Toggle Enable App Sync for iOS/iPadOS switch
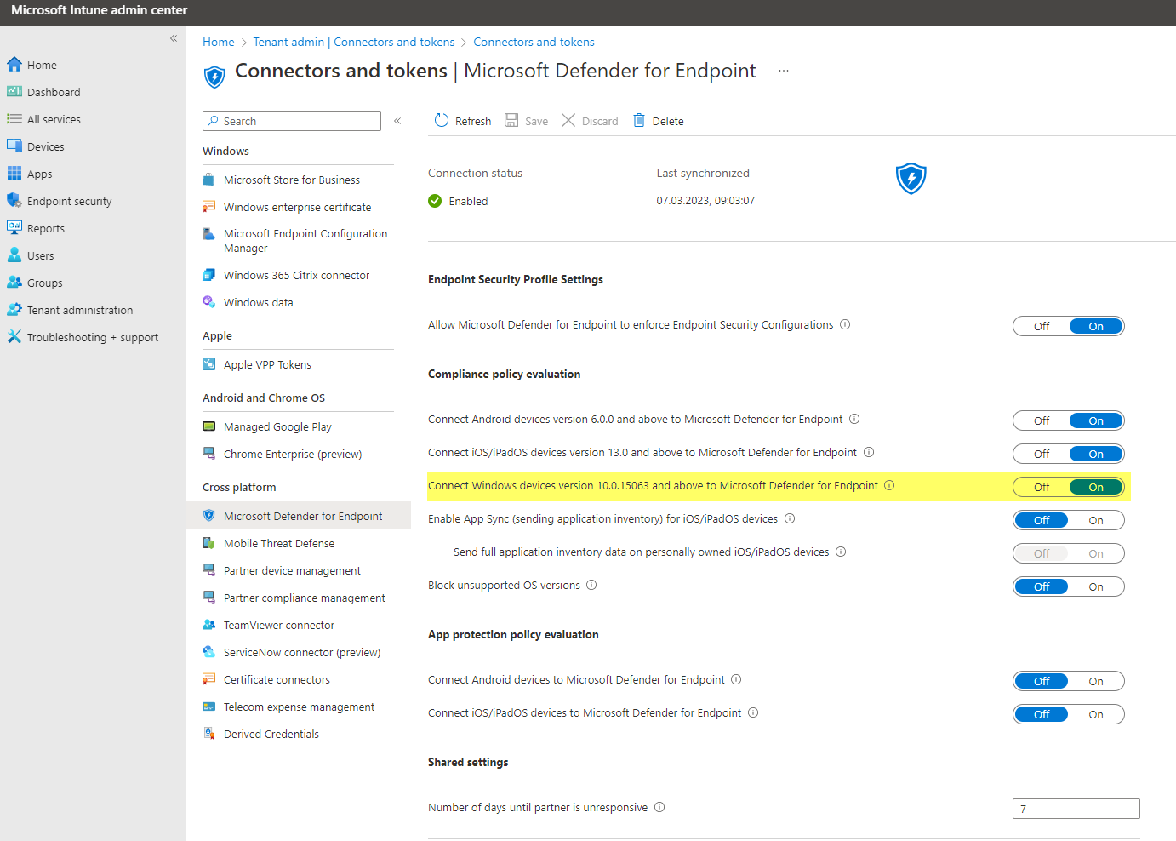 click(x=1069, y=520)
